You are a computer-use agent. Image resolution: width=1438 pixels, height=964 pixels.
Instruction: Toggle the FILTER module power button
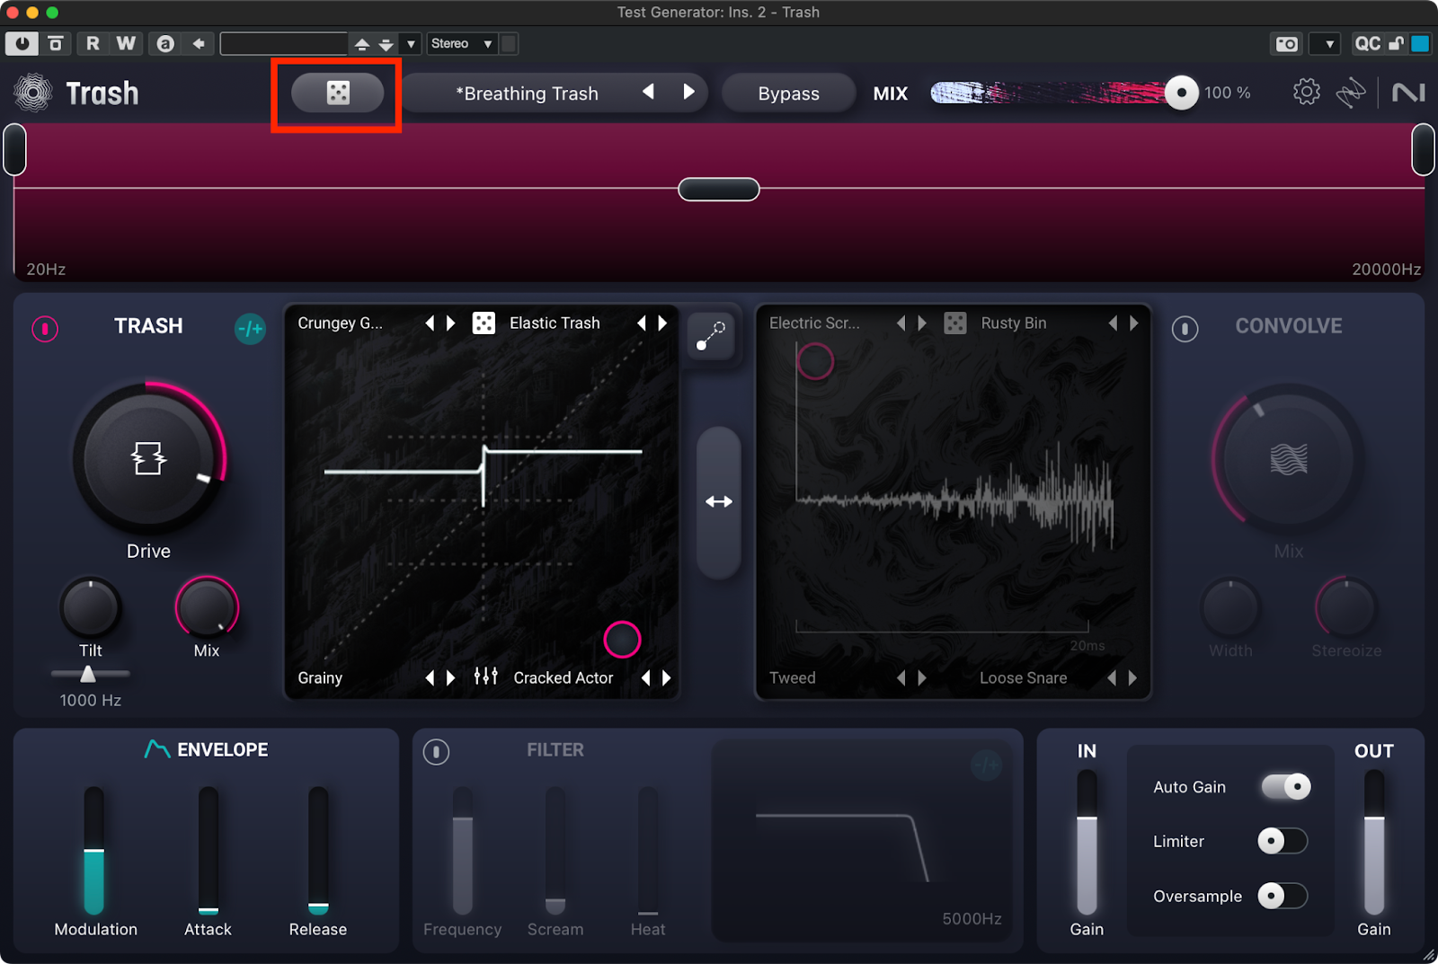coord(436,751)
